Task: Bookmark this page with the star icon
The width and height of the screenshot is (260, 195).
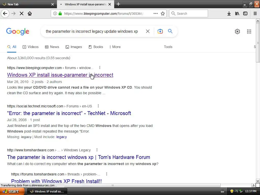Action: coord(163,13)
